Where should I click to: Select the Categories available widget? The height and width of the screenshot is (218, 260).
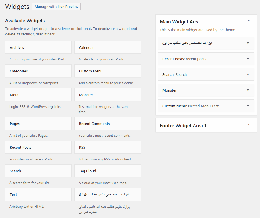[38, 71]
